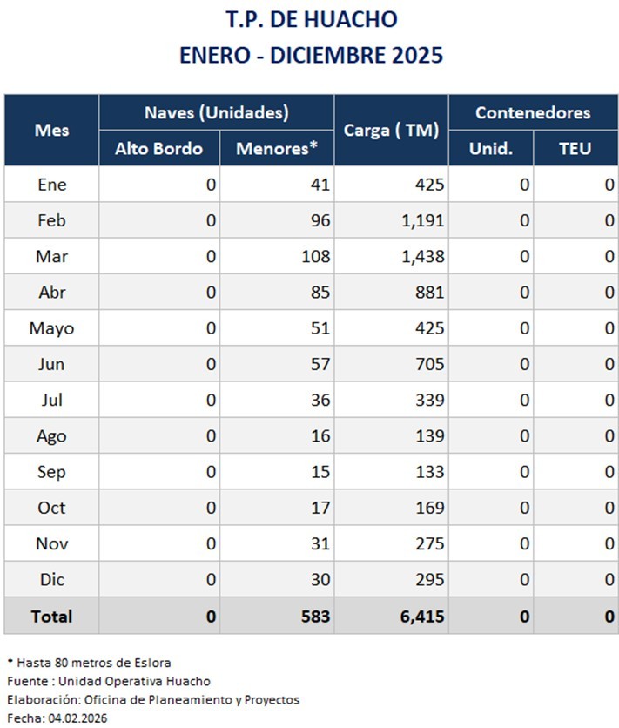Select the total cargo value 6,415
The width and height of the screenshot is (619, 728).
coord(422,617)
